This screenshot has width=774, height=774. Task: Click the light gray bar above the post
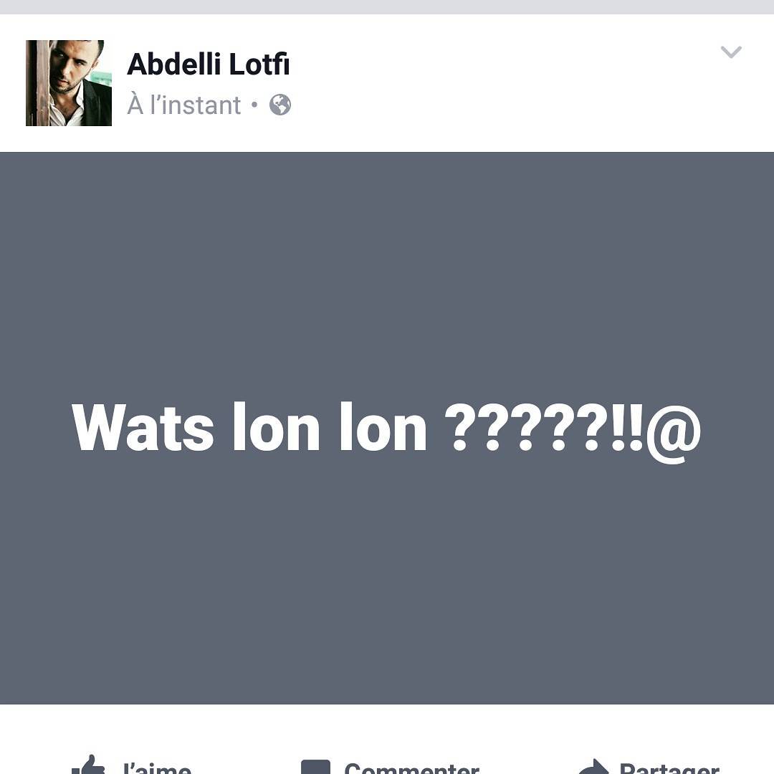(387, 7)
